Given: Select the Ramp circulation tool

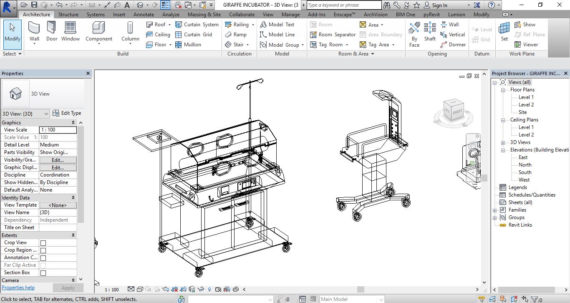Looking at the screenshot, I should (236, 35).
